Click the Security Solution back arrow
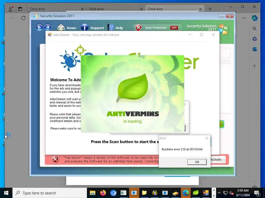The width and height of the screenshot is (265, 198). point(39,27)
